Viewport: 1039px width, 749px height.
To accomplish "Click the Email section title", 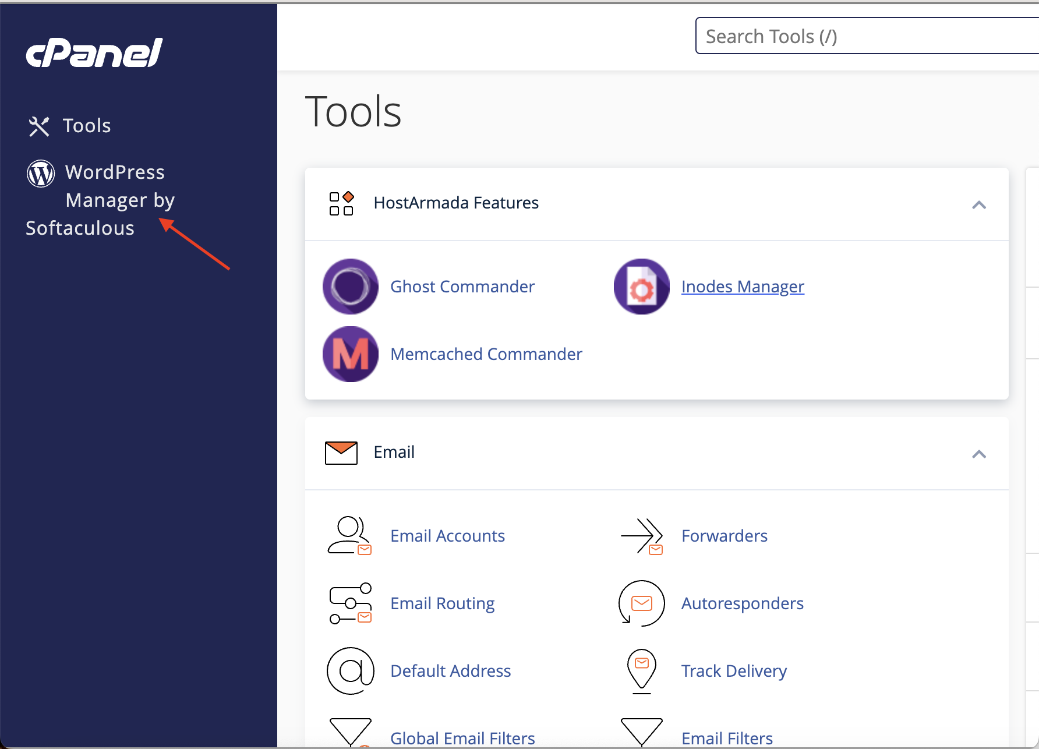I will (x=394, y=452).
